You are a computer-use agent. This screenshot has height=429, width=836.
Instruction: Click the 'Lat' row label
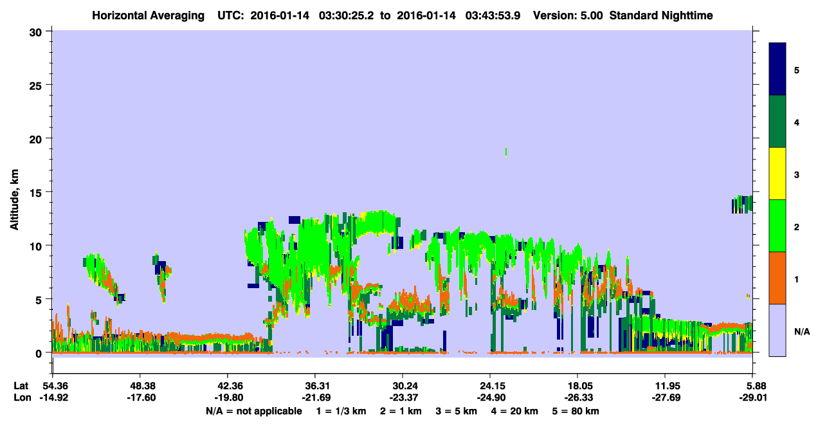[x=21, y=386]
